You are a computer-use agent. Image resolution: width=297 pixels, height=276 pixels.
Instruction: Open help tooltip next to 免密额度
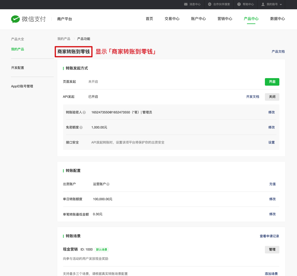[x=81, y=128]
